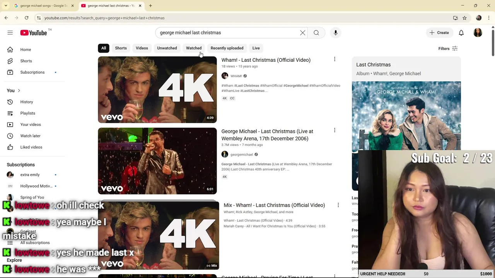Select the Shorts filter chip
The width and height of the screenshot is (495, 278).
[121, 48]
